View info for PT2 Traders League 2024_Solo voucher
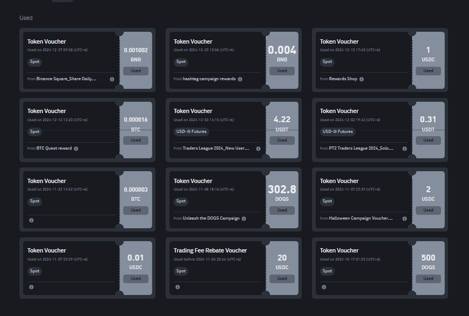 [404, 149]
